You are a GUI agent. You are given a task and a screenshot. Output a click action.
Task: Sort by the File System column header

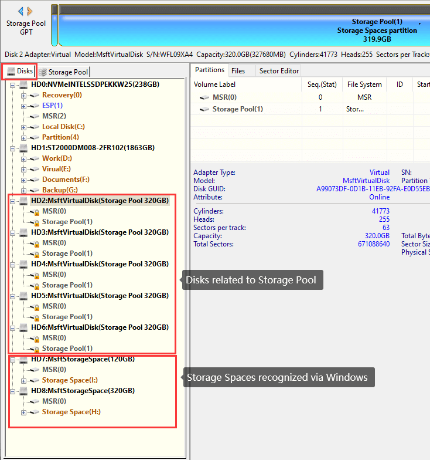pos(364,84)
